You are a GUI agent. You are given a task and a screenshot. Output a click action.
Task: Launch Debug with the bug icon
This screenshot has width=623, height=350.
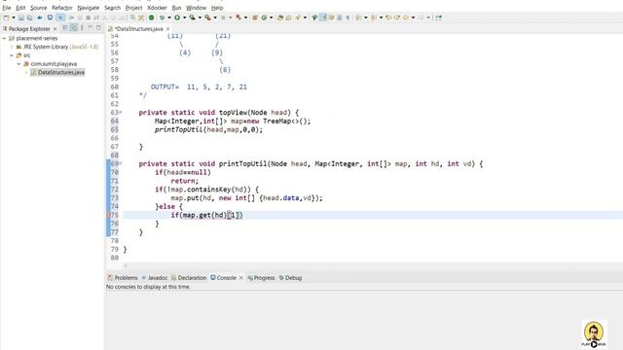click(x=163, y=17)
